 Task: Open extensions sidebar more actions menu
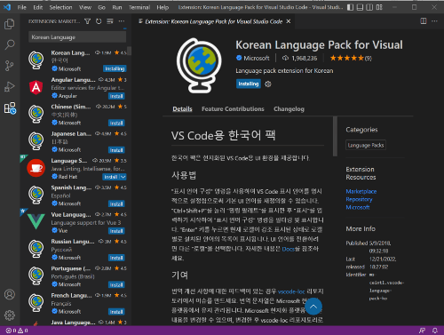[122, 21]
